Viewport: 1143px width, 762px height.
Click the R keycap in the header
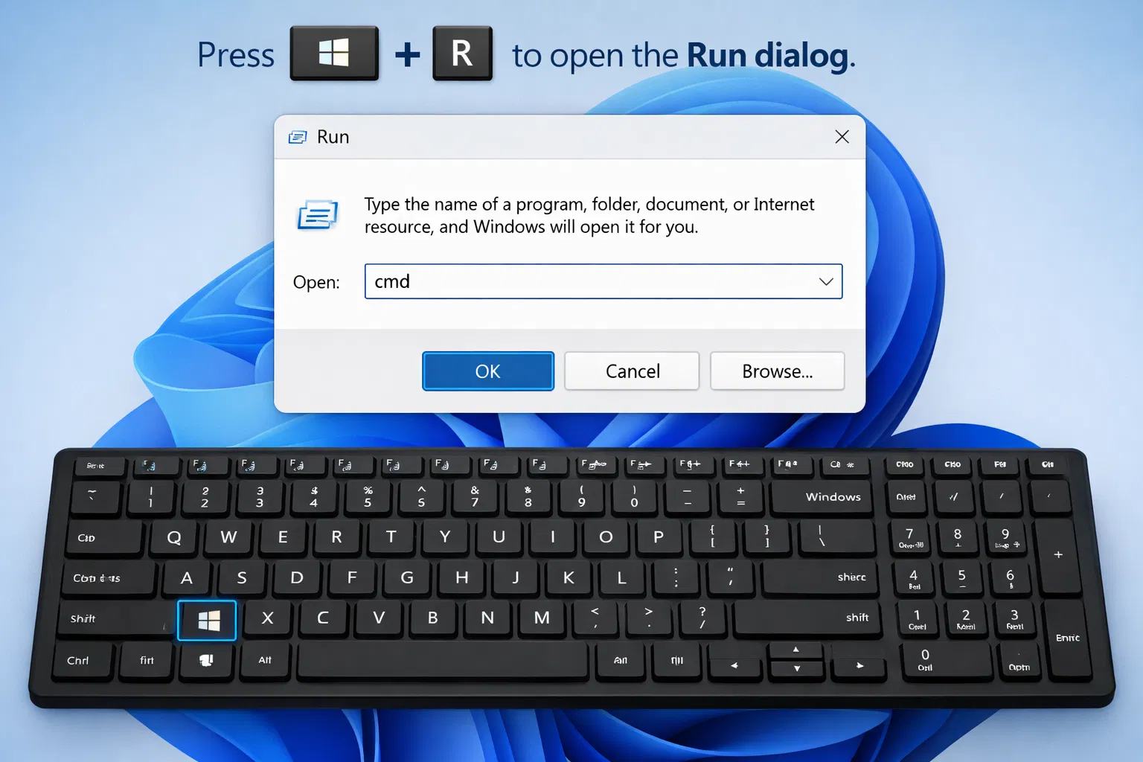point(462,54)
